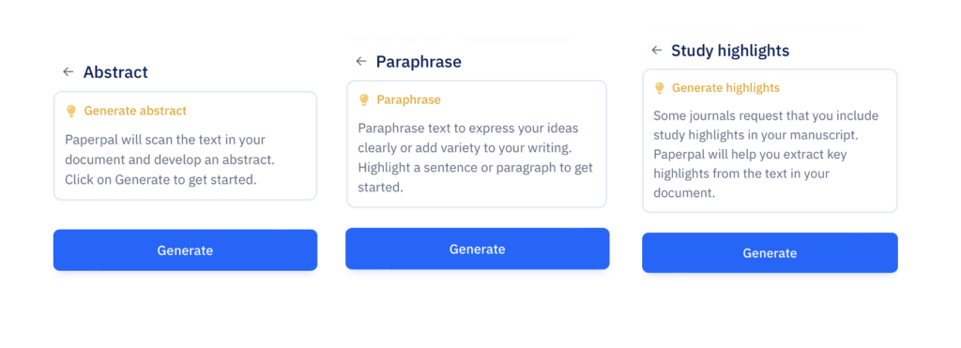Generate the abstract with the blue button
Viewport: 961px width, 348px height.
tap(185, 250)
